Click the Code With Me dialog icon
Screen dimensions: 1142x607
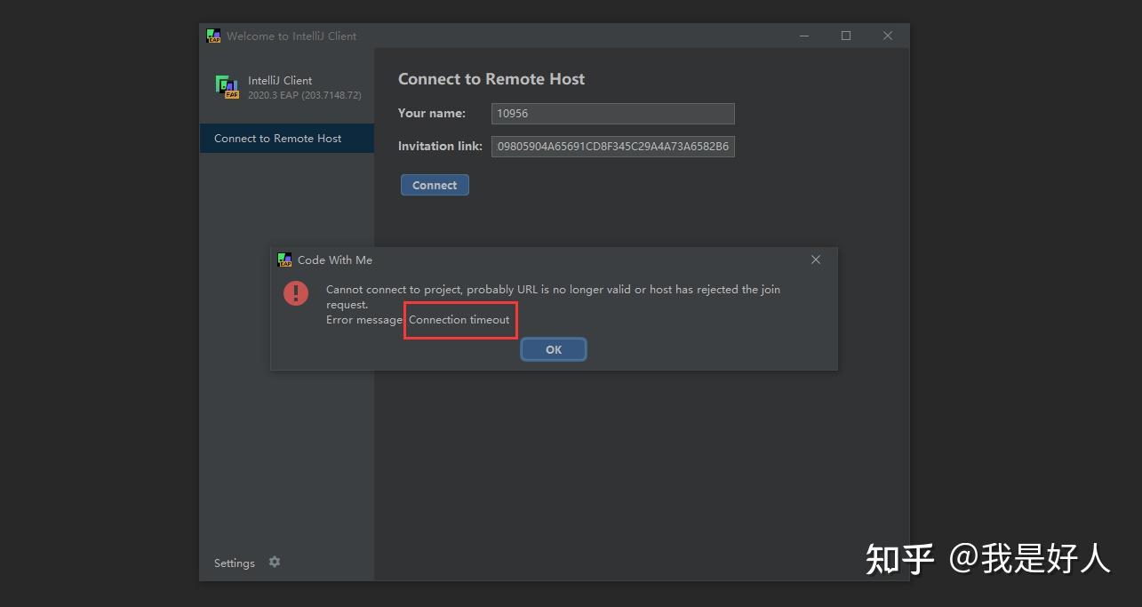click(x=284, y=260)
